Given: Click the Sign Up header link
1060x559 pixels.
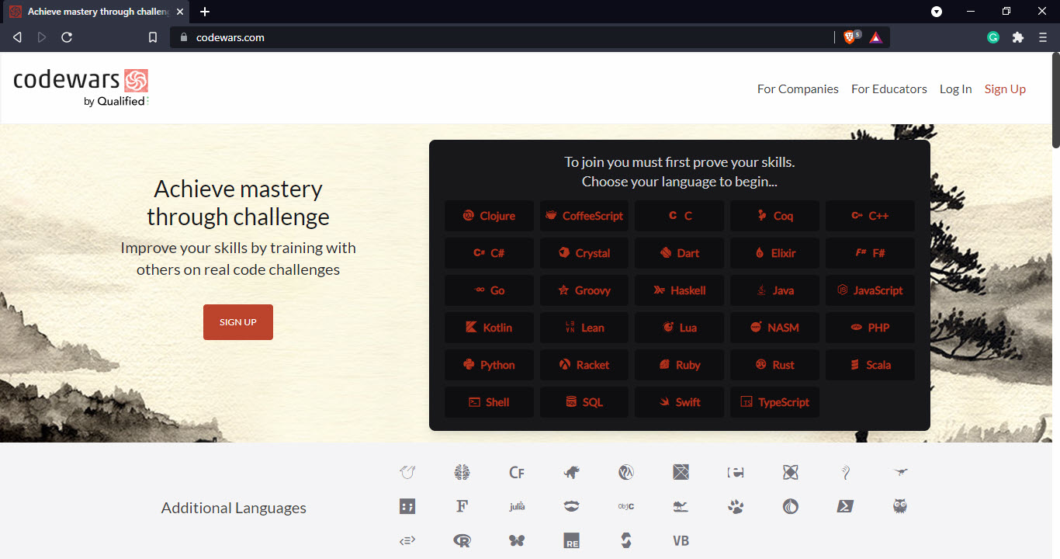Looking at the screenshot, I should point(1005,89).
